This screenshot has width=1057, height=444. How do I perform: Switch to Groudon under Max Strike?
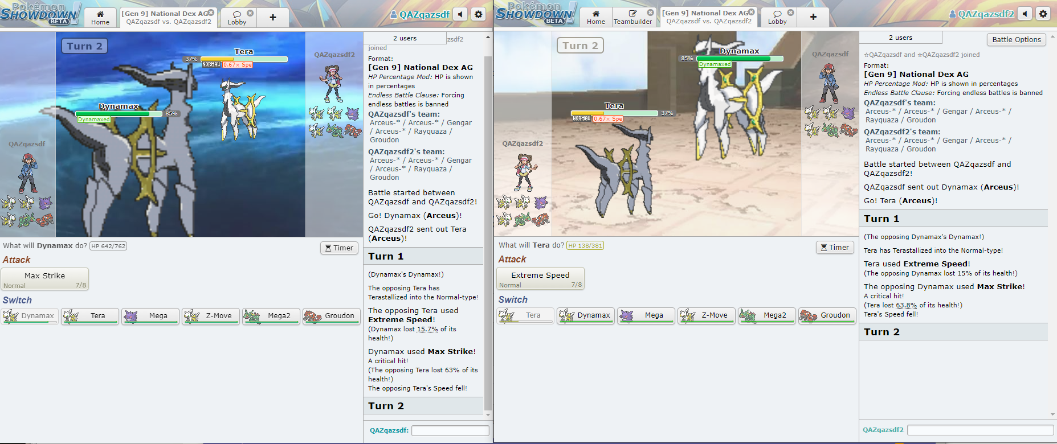pyautogui.click(x=332, y=316)
